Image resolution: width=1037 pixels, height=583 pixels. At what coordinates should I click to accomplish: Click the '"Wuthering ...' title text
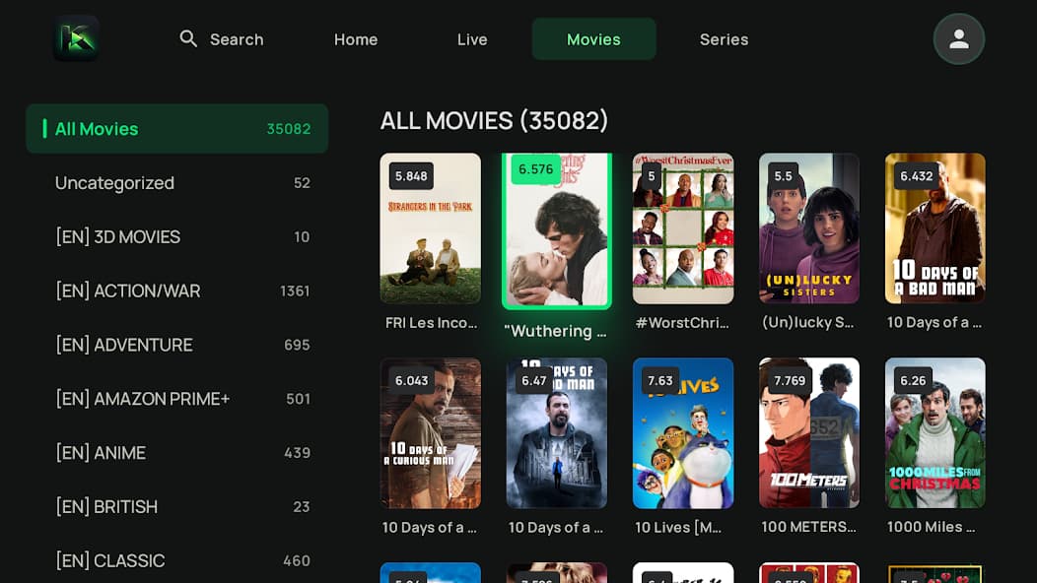556,331
